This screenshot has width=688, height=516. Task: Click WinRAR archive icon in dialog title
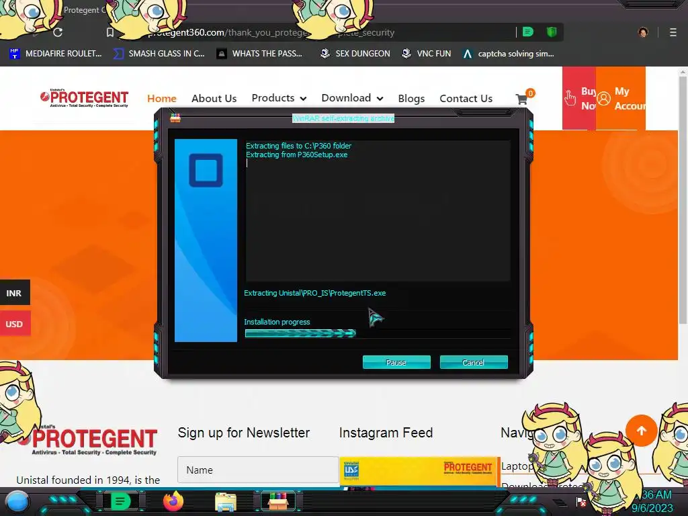click(175, 118)
